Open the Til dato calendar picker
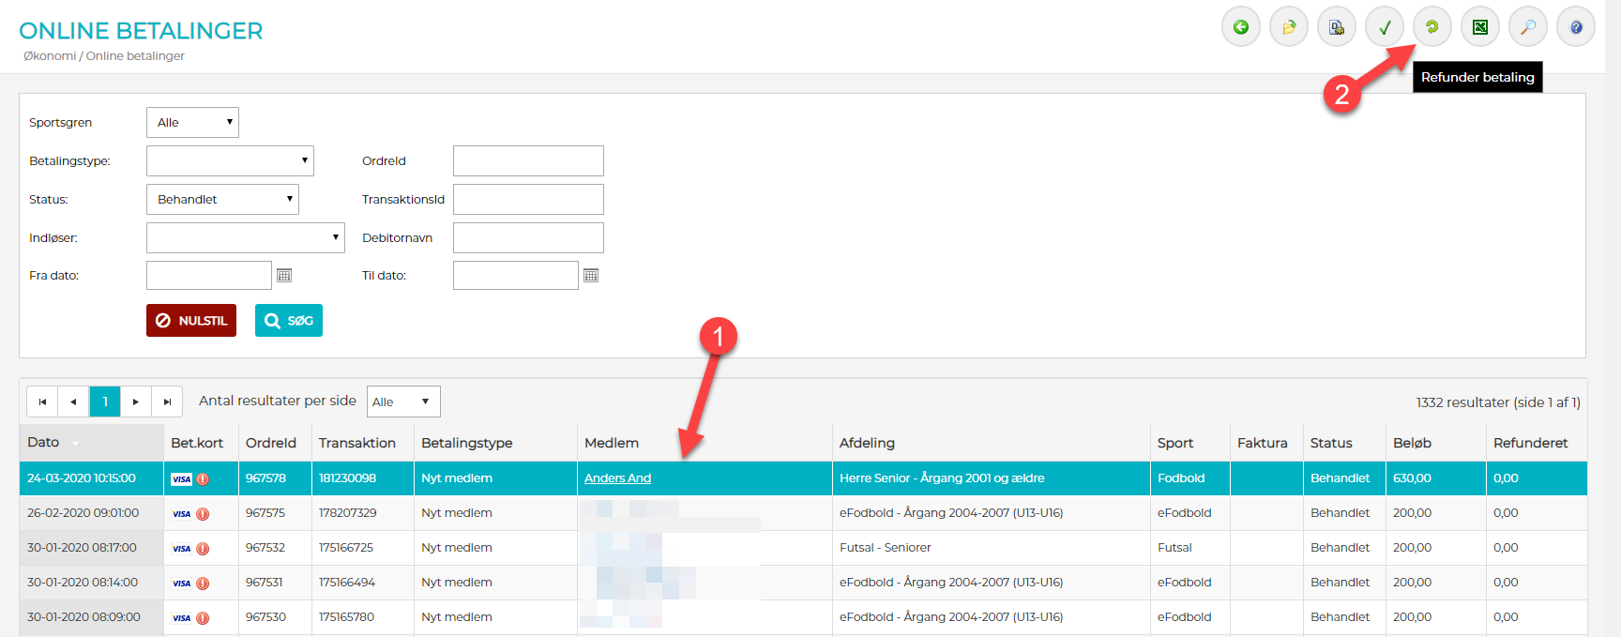 [591, 276]
